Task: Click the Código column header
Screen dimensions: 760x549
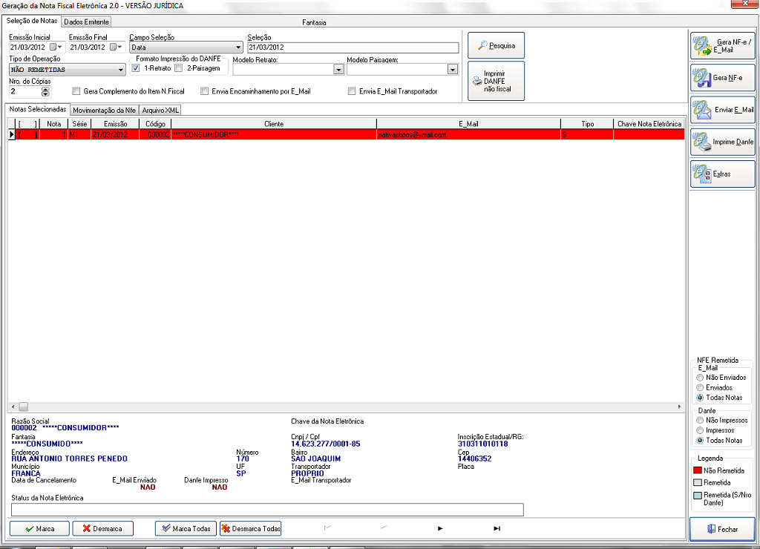Action: tap(155, 124)
